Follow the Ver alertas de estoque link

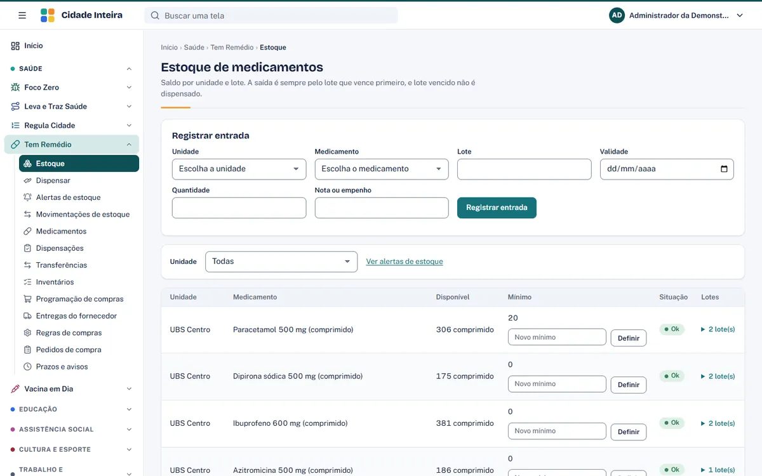pos(404,261)
